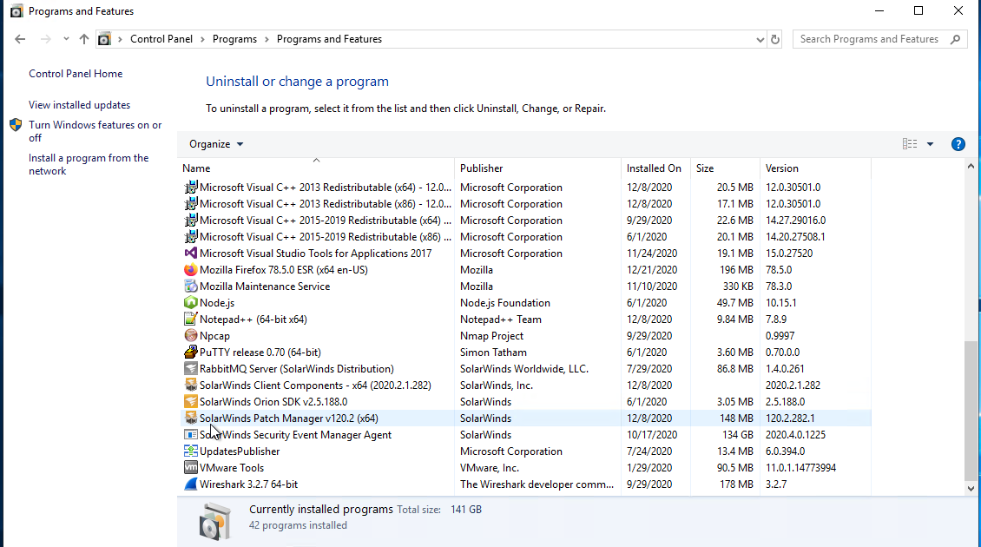Click the scroll up arrow of the list
The width and height of the screenshot is (981, 547).
[x=971, y=167]
